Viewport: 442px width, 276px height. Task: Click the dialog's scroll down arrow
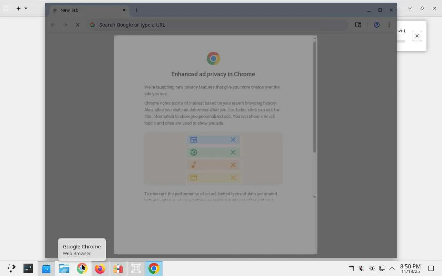[x=315, y=197]
